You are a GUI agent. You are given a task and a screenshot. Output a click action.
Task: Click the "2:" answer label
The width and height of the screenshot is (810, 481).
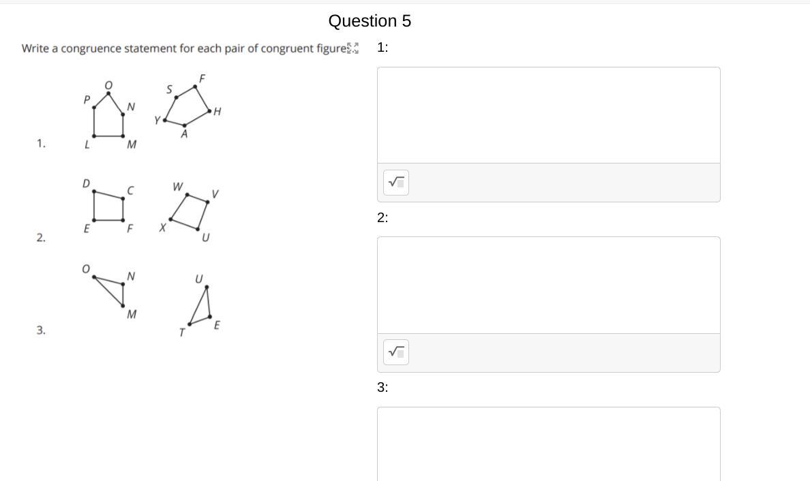click(382, 218)
